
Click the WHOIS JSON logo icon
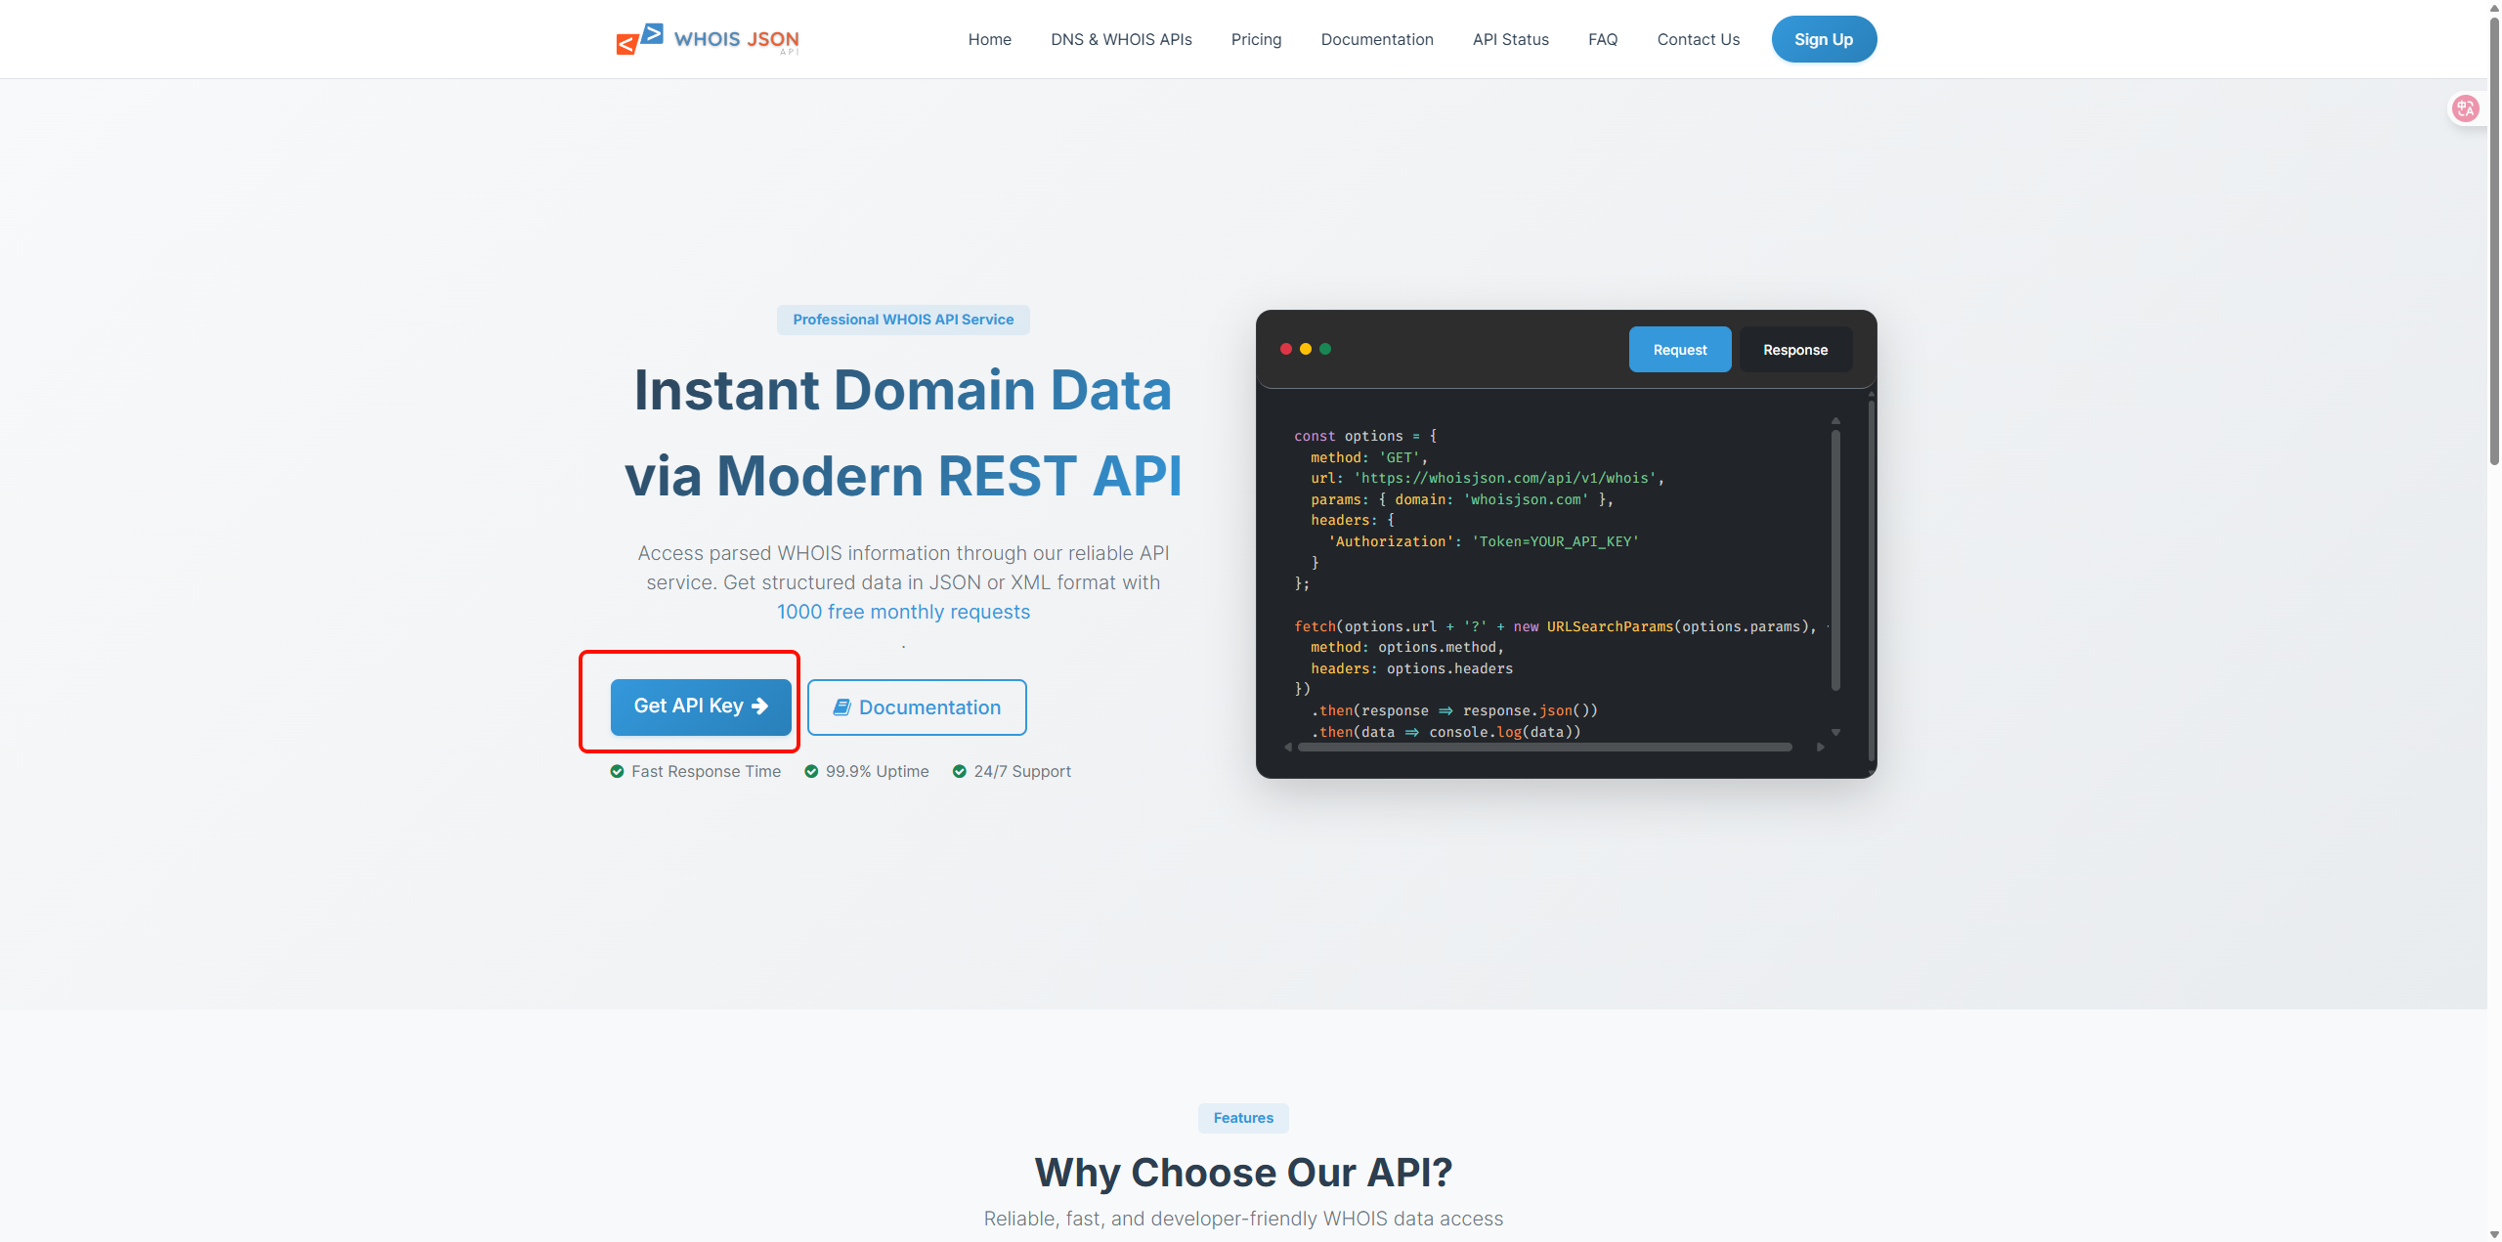pyautogui.click(x=640, y=39)
